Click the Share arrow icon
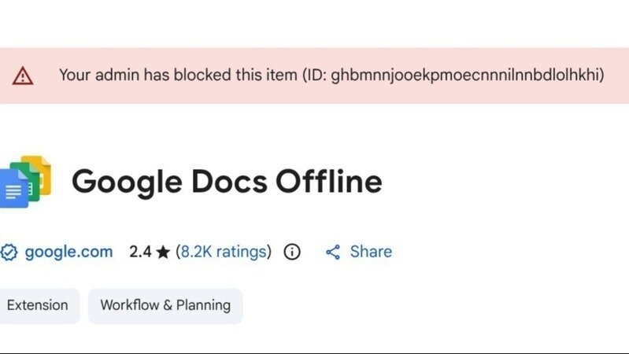 click(x=333, y=252)
